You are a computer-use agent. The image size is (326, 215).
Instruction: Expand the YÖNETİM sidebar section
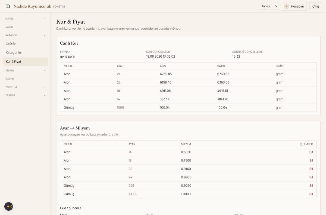coord(25,87)
